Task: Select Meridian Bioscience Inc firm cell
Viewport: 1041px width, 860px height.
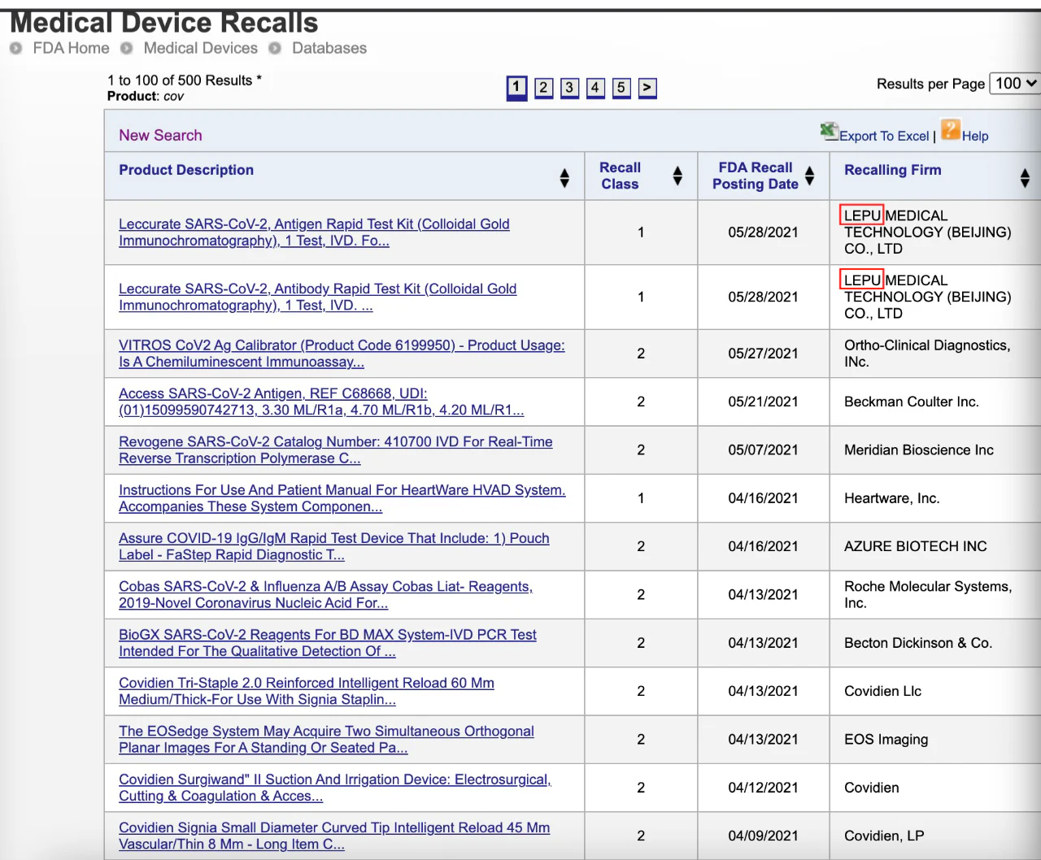Action: [934, 450]
